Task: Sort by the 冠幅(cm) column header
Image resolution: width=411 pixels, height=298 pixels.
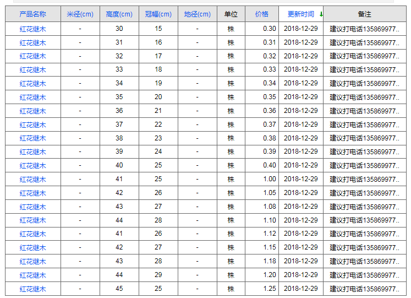Action: (158, 14)
